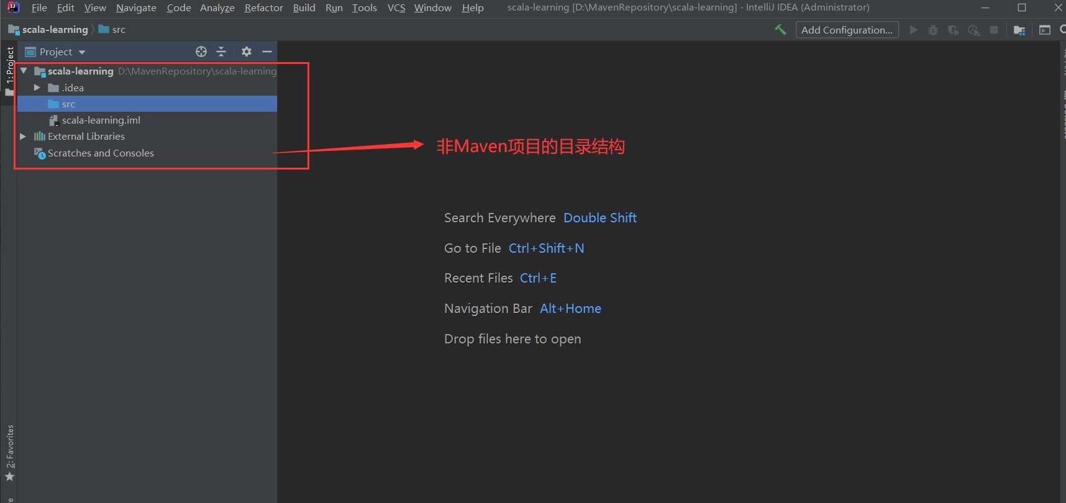Screen dimensions: 1066x503
Task: Click the Alt+Home shortcut text
Action: 570,309
